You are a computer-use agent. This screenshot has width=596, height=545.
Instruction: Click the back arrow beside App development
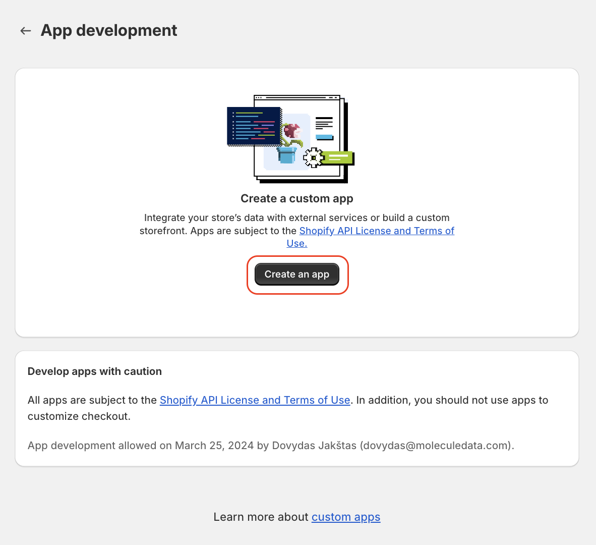pyautogui.click(x=26, y=31)
